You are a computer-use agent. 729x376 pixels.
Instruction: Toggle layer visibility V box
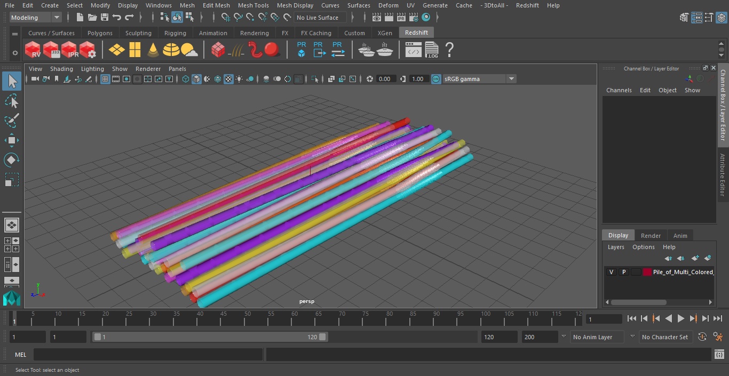coord(611,272)
